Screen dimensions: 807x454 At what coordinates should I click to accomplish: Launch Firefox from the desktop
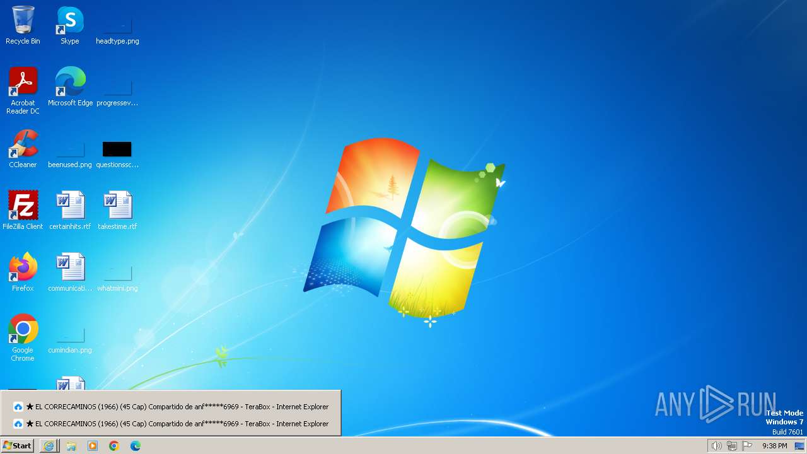[x=23, y=272]
